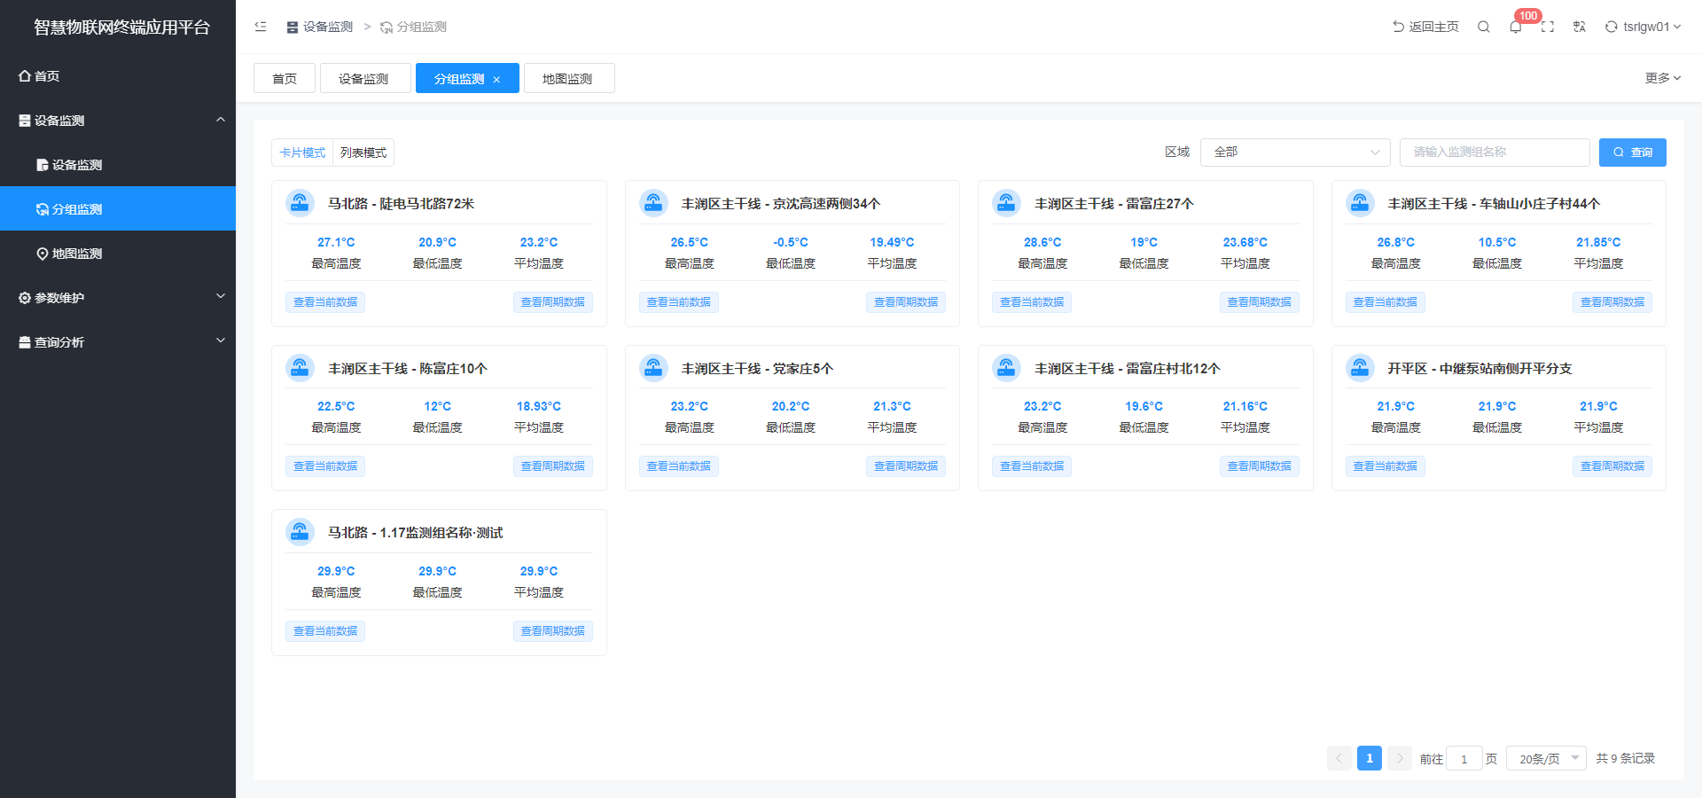Toggle fullscreen mode icon

click(x=1548, y=27)
